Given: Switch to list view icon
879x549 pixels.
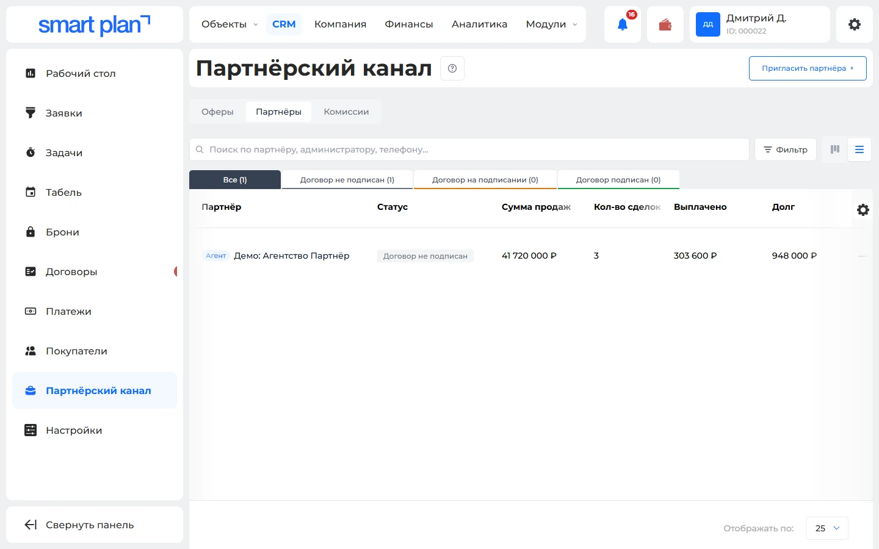Looking at the screenshot, I should [x=859, y=149].
